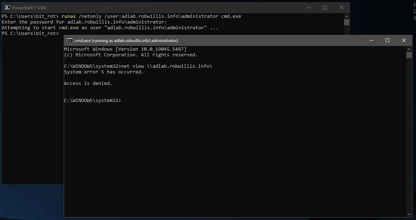This screenshot has height=220, width=416.
Task: Click the cmd.exe scrollbar down arrow
Action: coord(409,214)
